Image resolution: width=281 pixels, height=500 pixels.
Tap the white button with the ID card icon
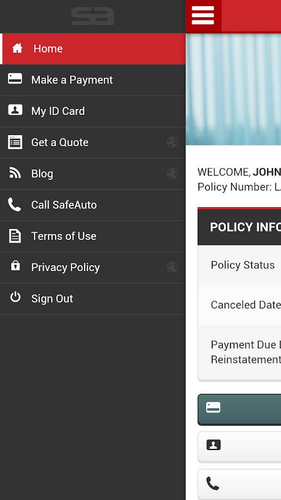(x=239, y=447)
